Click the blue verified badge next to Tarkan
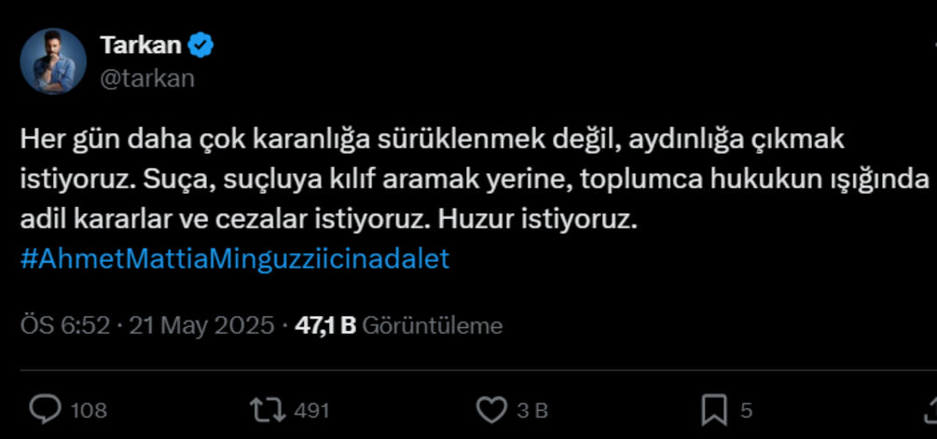 [200, 46]
